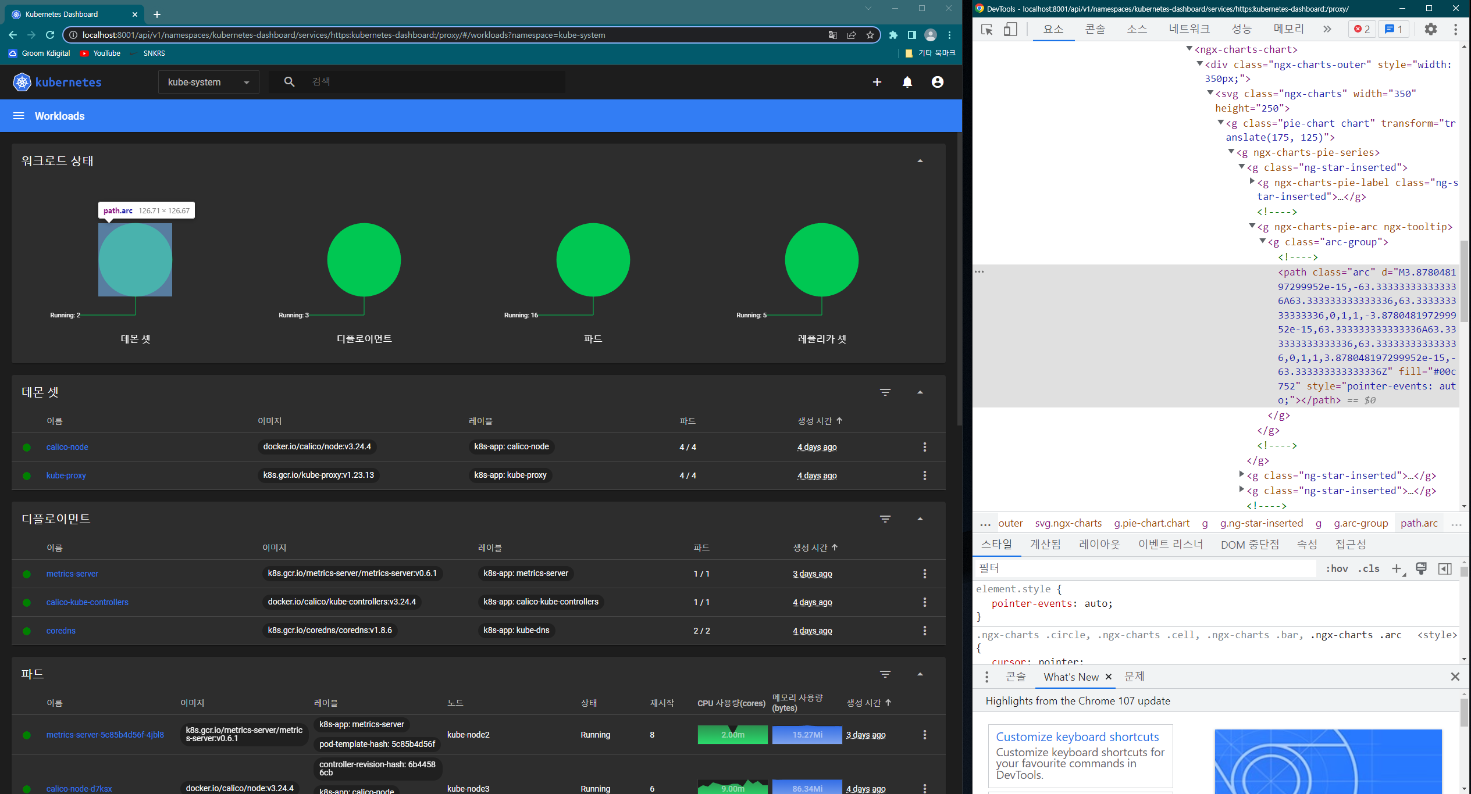Toggle the .cls class editor
Screen dimensions: 1471x794
(1369, 568)
